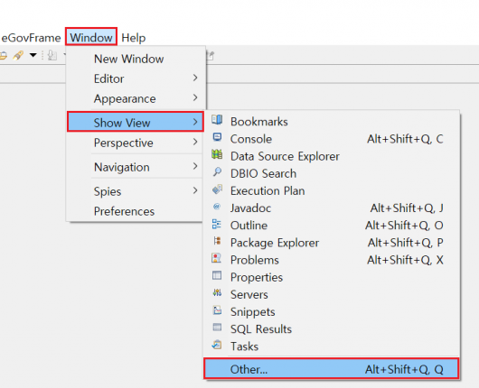
Task: Select the Data Source Explorer icon
Action: (217, 154)
